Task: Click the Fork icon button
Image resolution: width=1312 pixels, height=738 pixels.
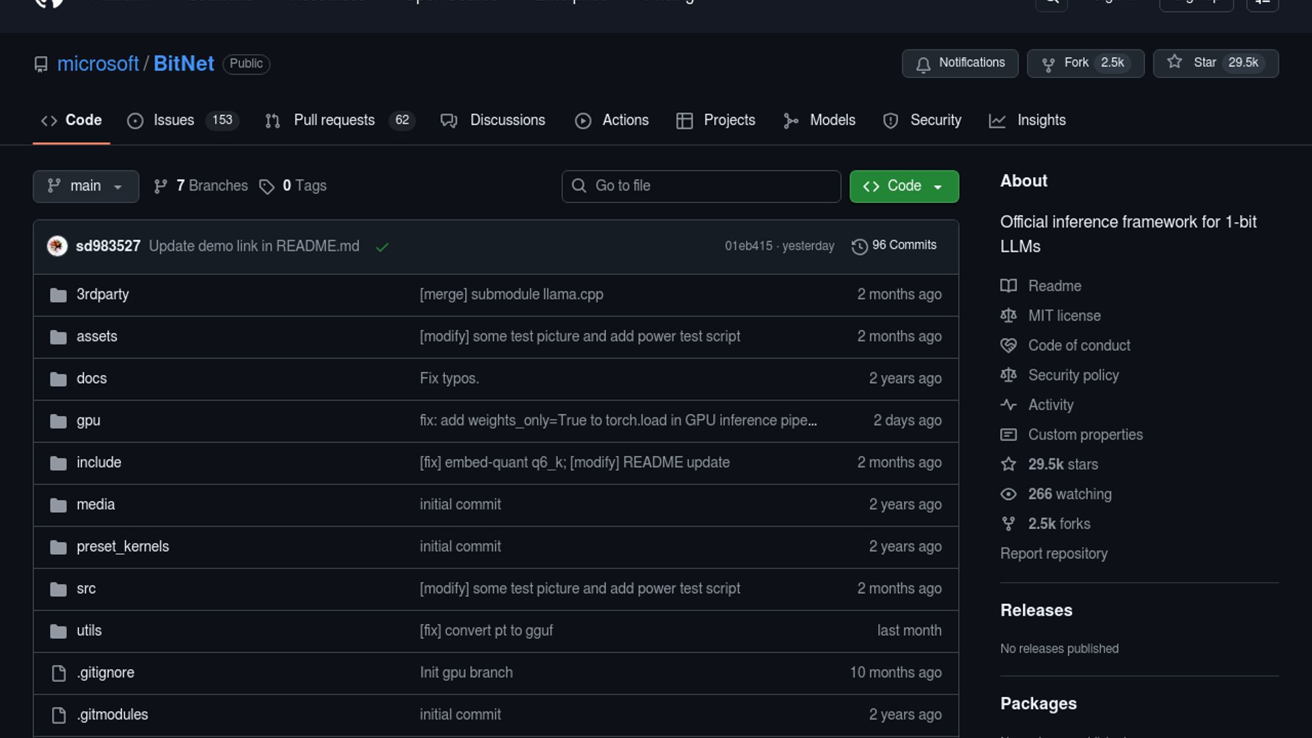Action: tap(1048, 64)
